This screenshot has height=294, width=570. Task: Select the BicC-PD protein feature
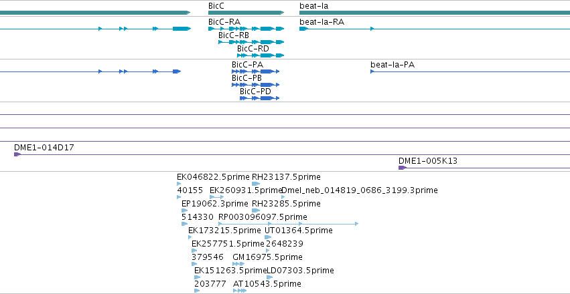(x=260, y=98)
